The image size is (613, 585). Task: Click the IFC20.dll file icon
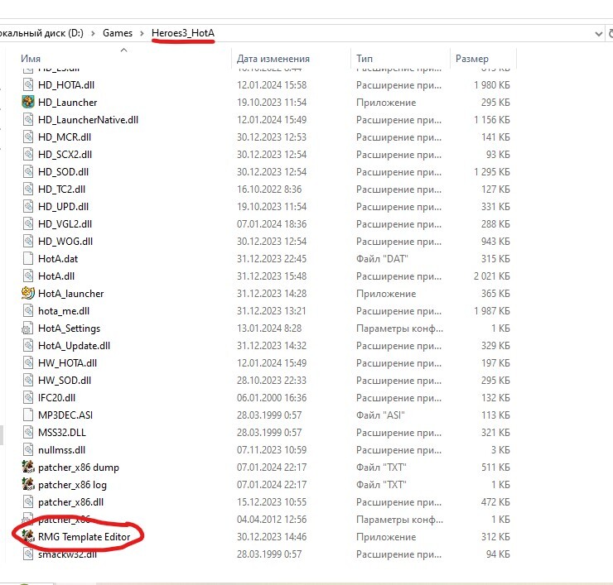coord(28,397)
